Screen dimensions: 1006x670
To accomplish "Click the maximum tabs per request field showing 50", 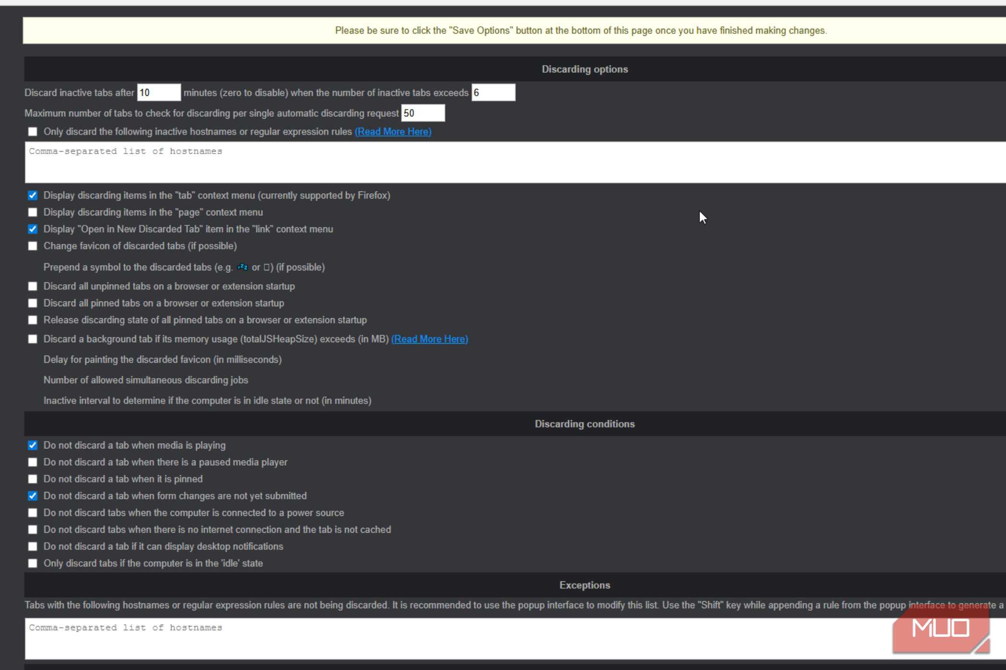I will point(423,113).
